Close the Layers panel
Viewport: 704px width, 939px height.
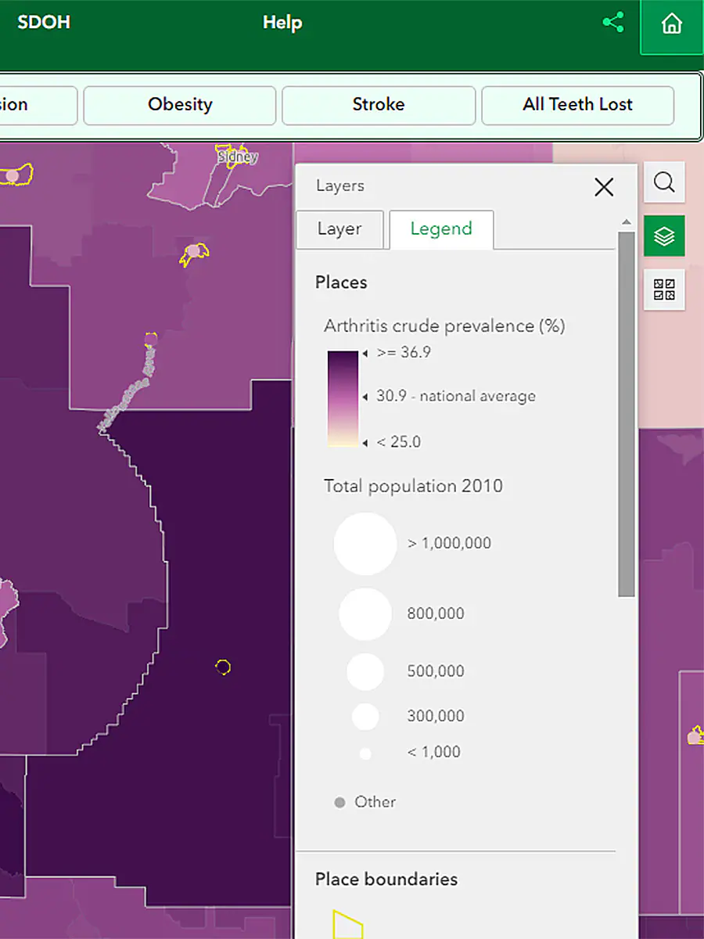603,187
